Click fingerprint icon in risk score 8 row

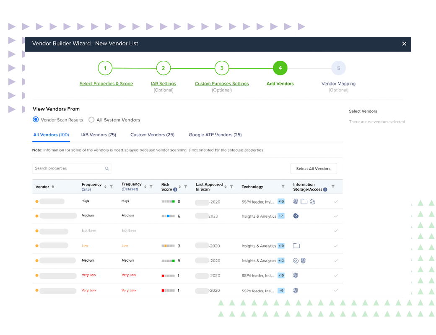click(x=296, y=202)
